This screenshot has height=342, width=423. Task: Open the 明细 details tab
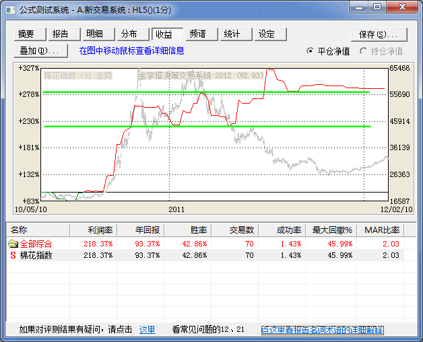[x=99, y=34]
